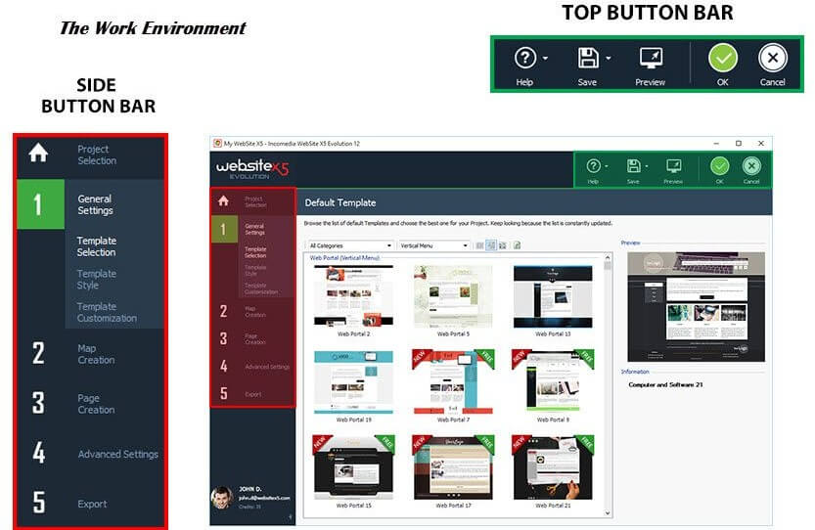Go to step 3 Page Creation in enlarged side bar
This screenshot has width=815, height=530.
coord(72,403)
